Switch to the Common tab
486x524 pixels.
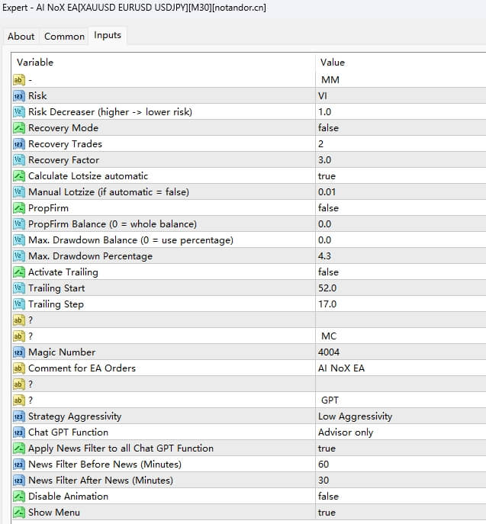point(64,36)
